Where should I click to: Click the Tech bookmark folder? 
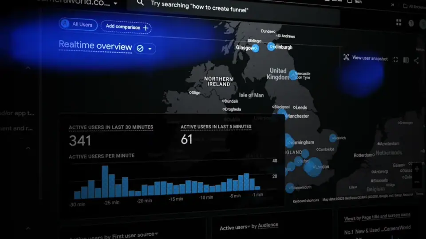click(x=355, y=1)
